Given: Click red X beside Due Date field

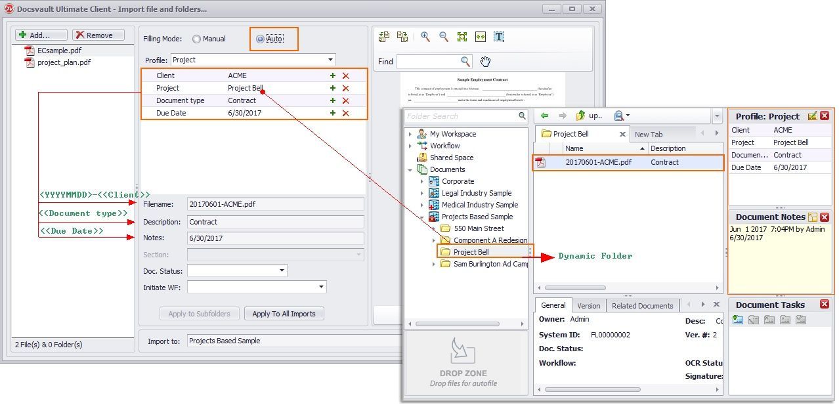Looking at the screenshot, I should 345,113.
